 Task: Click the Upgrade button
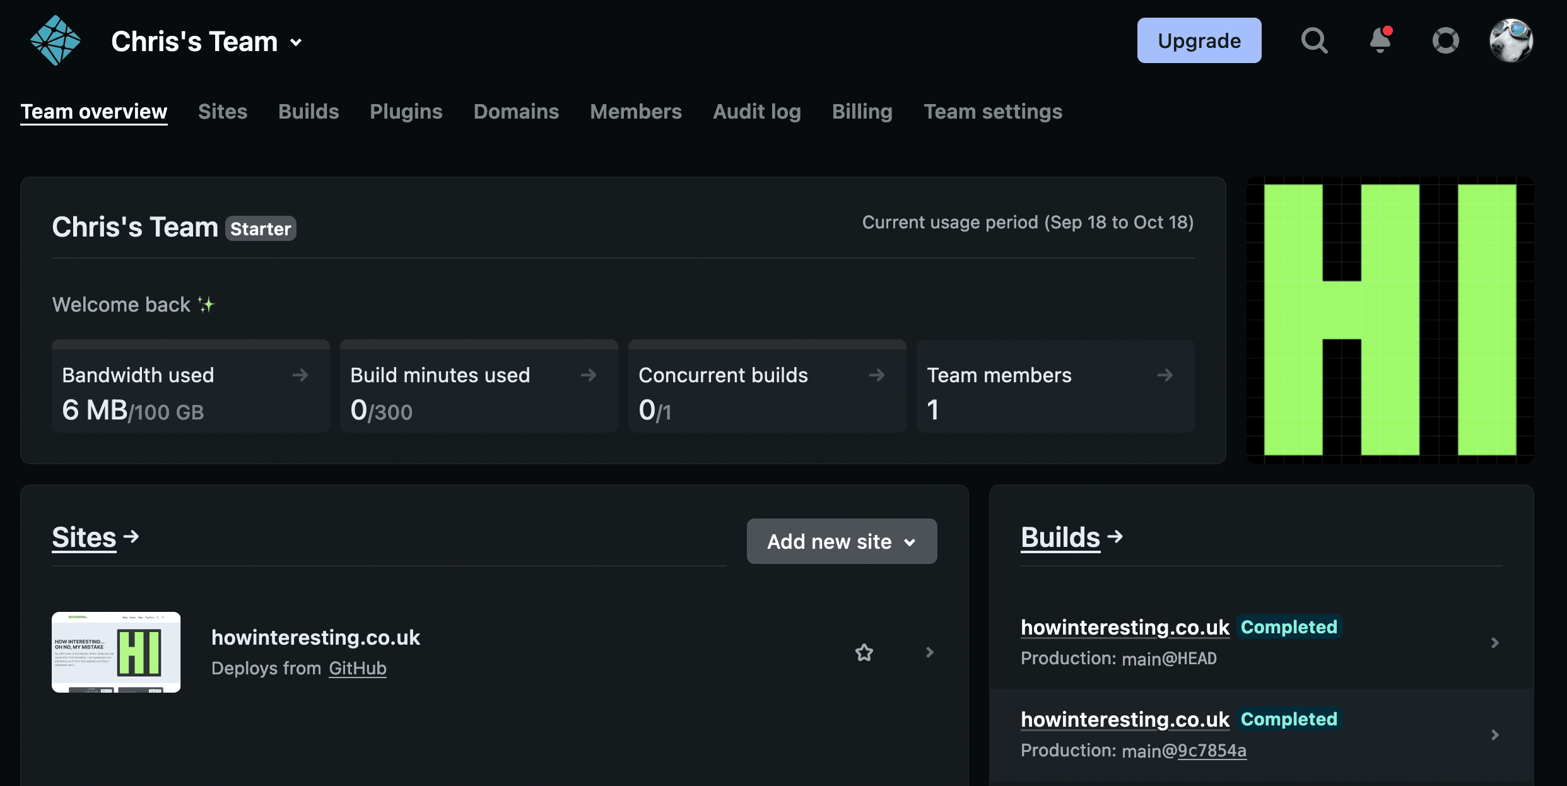(1199, 41)
